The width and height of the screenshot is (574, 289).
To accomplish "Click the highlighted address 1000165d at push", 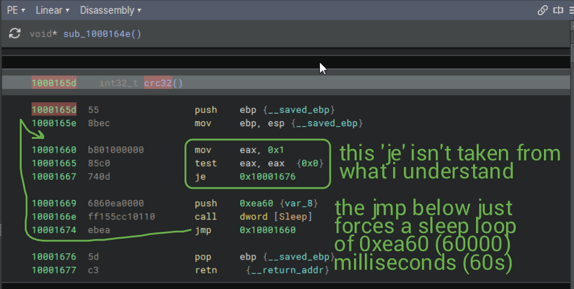I will [54, 110].
